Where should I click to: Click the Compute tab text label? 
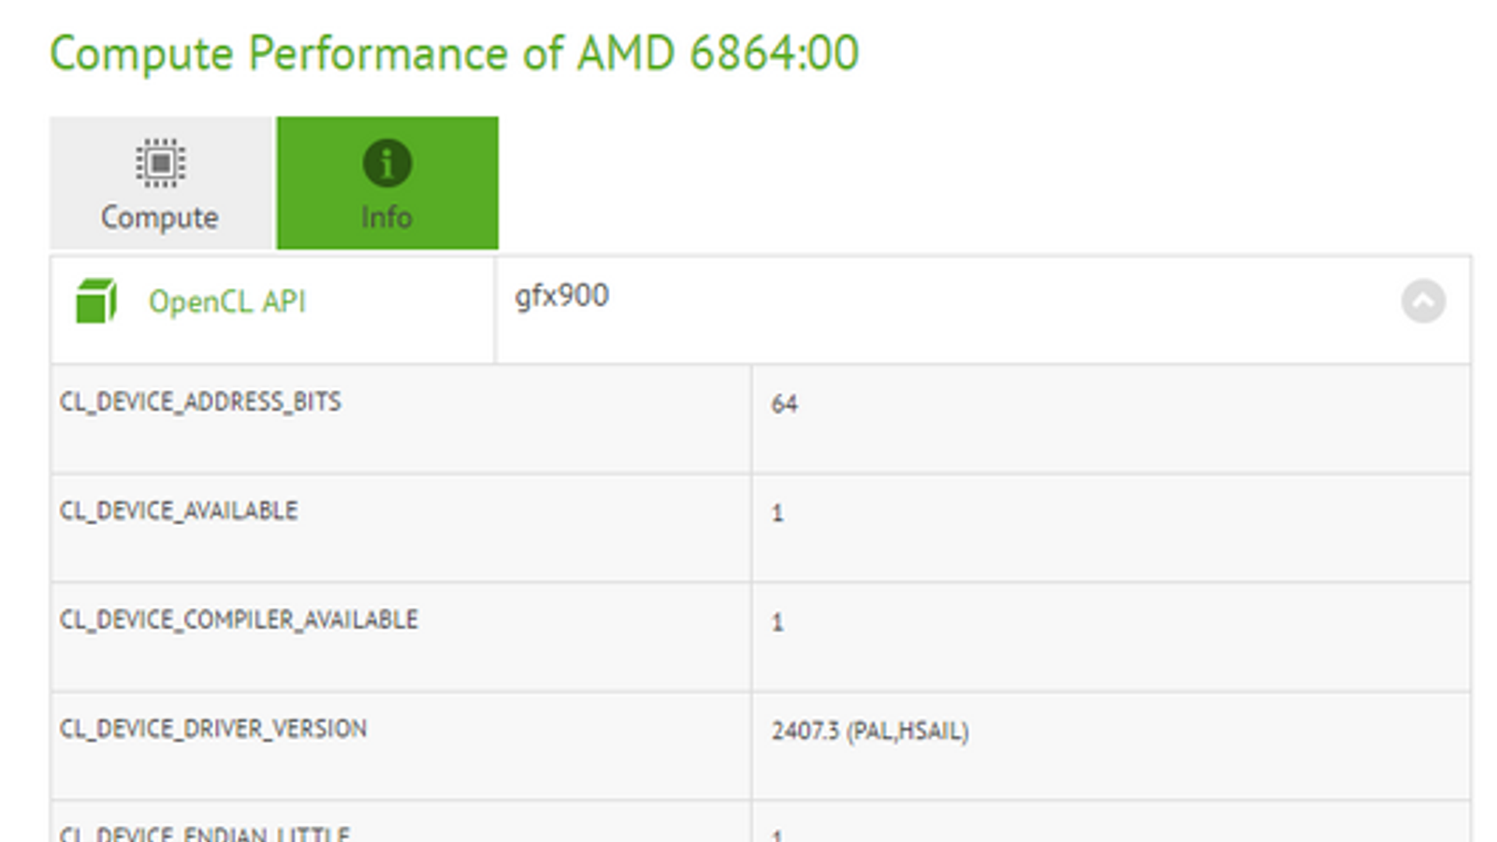(160, 217)
